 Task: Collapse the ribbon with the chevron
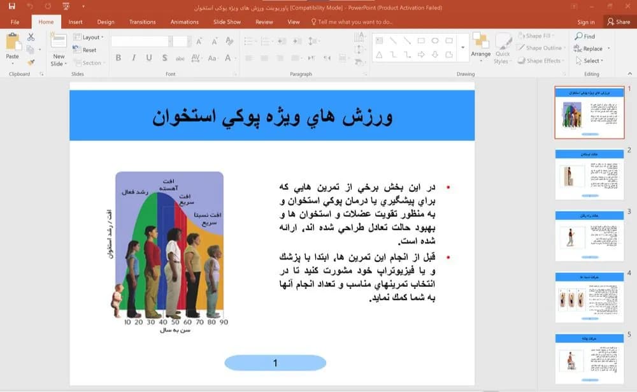(x=630, y=73)
